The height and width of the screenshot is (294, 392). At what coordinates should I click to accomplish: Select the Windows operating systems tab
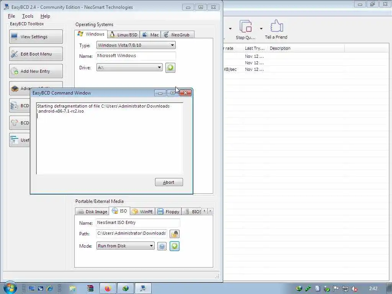point(91,34)
